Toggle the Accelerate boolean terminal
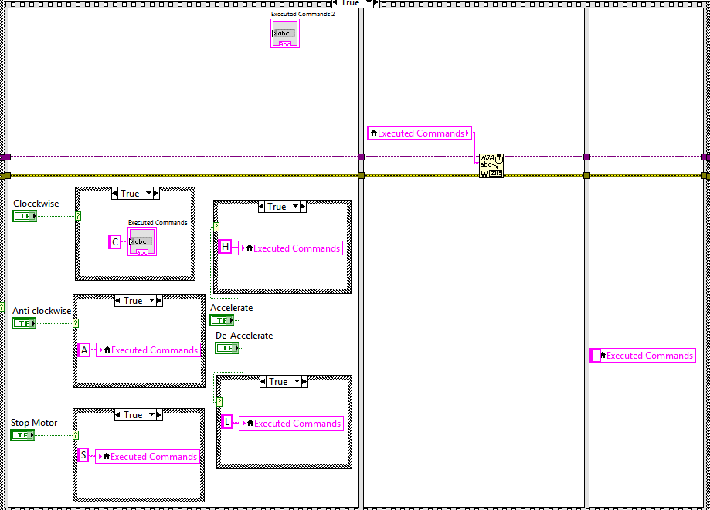The height and width of the screenshot is (510, 710). coord(222,320)
